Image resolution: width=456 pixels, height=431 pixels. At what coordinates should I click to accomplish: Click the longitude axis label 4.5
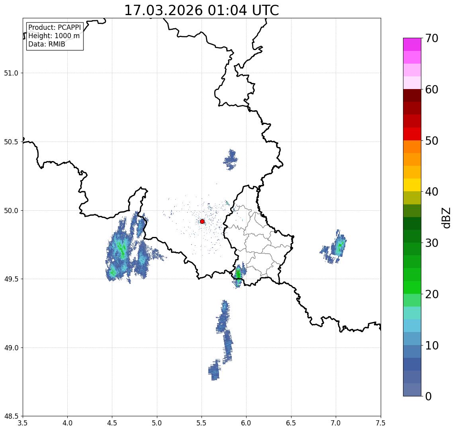112,423
